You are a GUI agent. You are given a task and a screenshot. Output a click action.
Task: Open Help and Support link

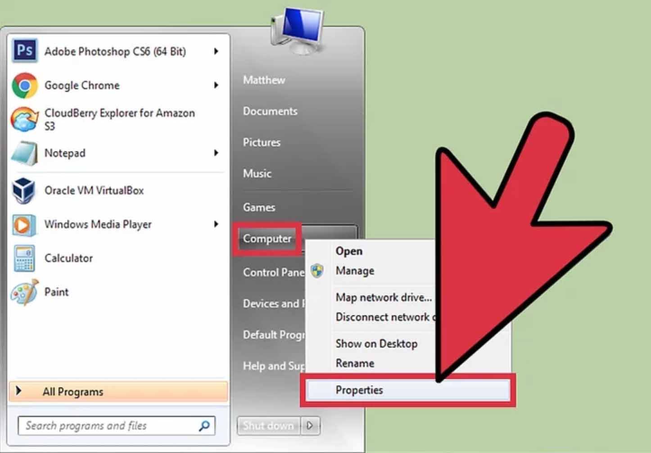[x=274, y=366]
